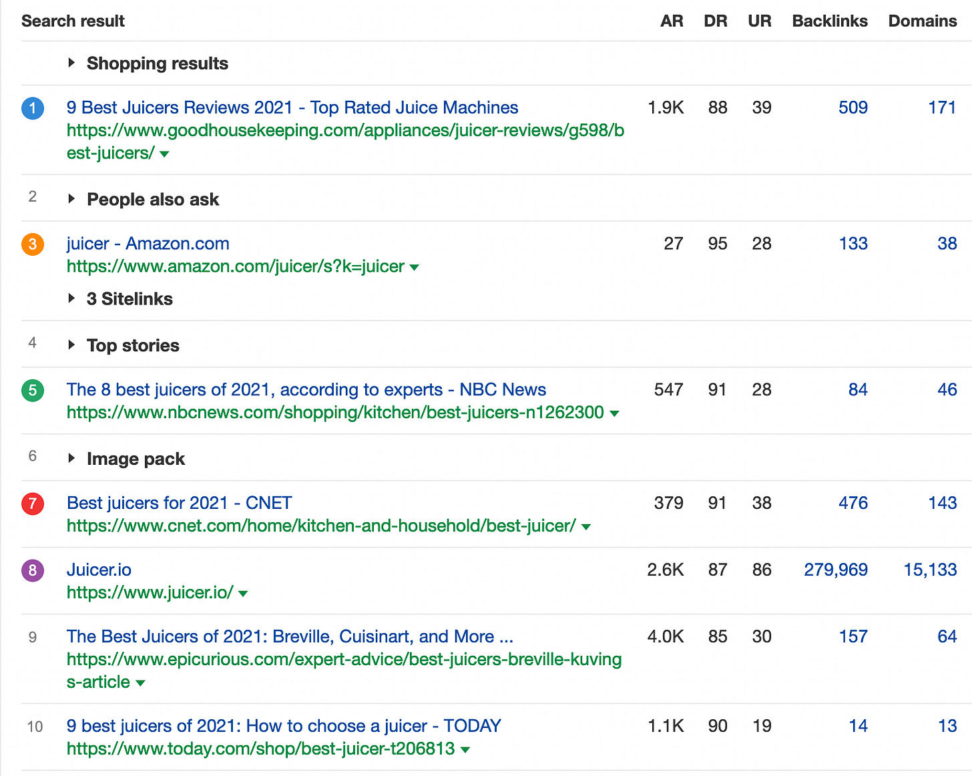Open dropdown arrow next to today.com URL

(465, 750)
